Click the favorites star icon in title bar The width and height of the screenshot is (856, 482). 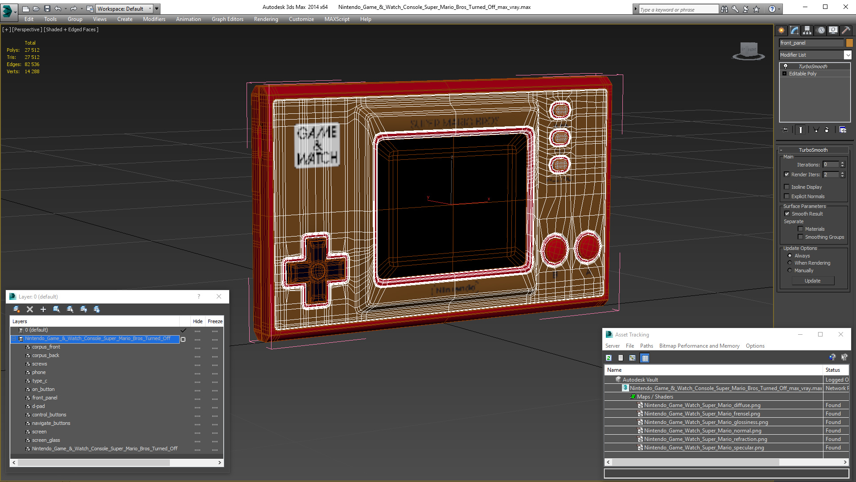click(x=757, y=9)
